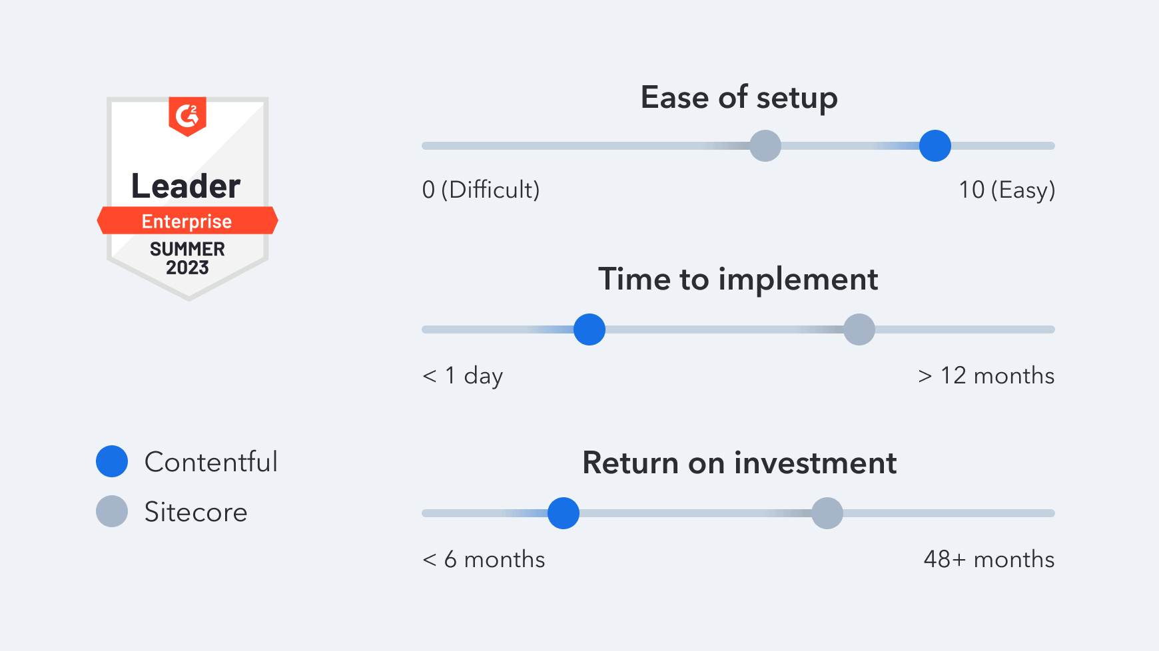Click the SUMMER 2023 badge text

point(187,258)
